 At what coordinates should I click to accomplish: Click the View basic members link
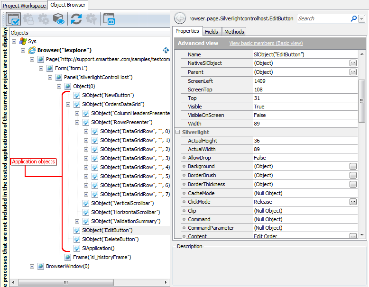pyautogui.click(x=266, y=43)
